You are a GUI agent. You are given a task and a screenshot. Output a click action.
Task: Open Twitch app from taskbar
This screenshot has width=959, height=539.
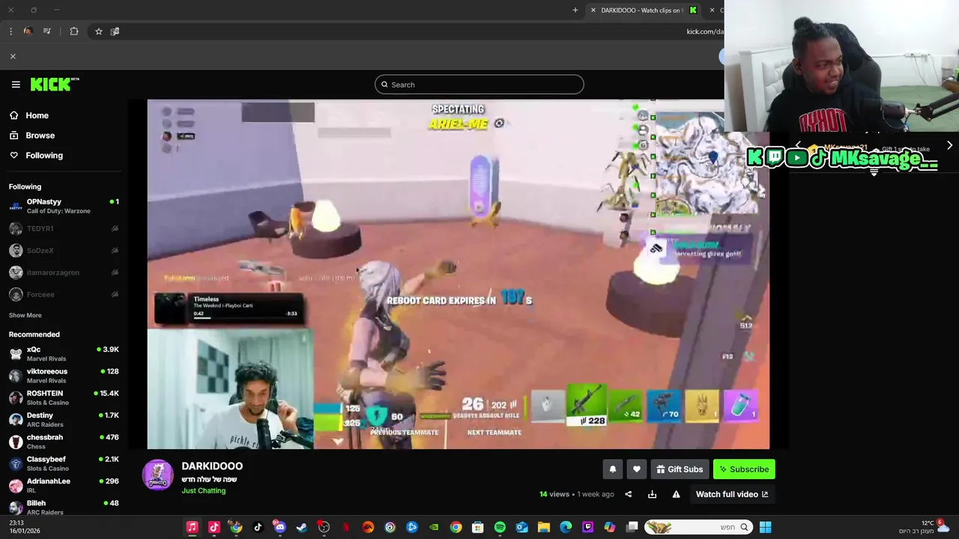tap(587, 527)
